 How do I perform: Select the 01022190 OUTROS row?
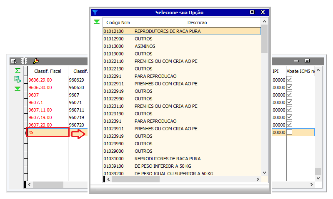[x=182, y=69]
